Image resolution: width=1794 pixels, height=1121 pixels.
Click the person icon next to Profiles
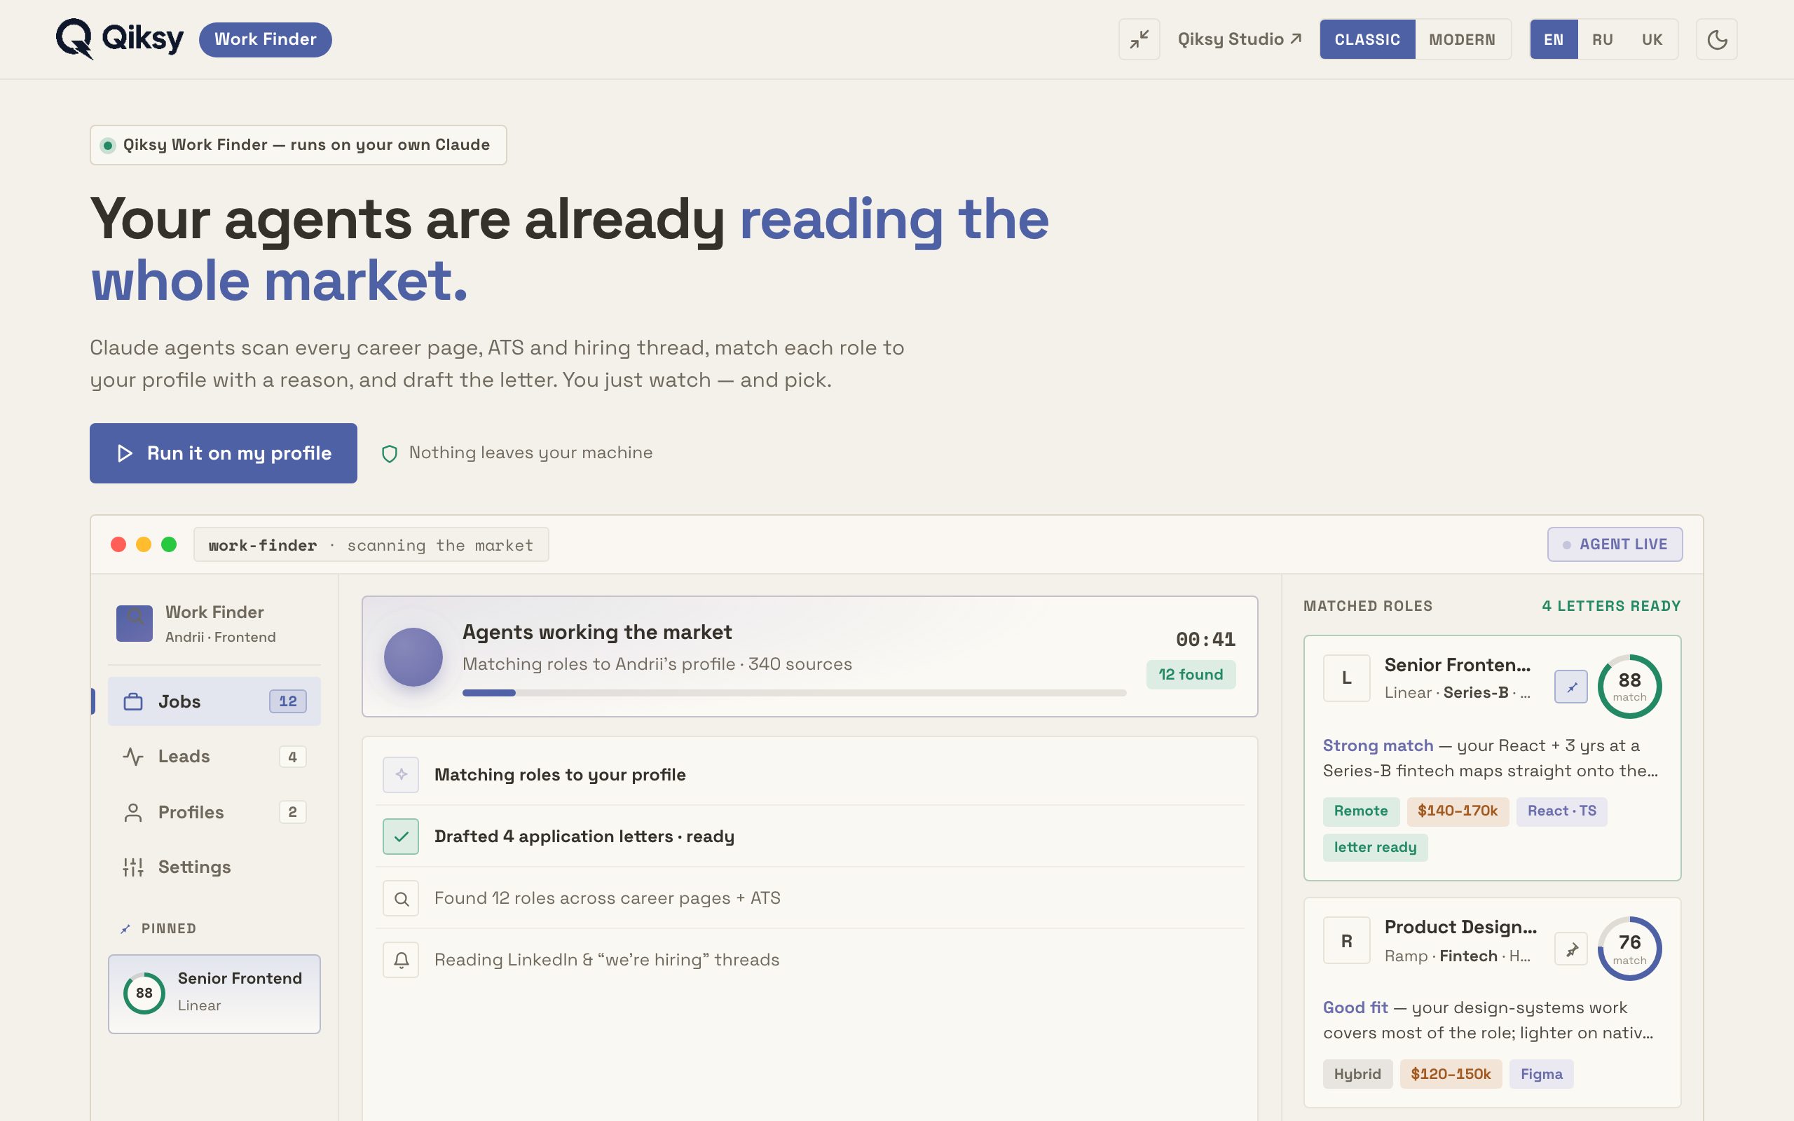(x=133, y=813)
